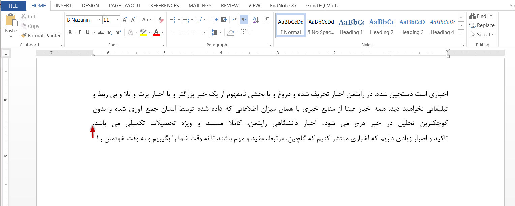Click the Format Painter brush icon

(x=23, y=35)
